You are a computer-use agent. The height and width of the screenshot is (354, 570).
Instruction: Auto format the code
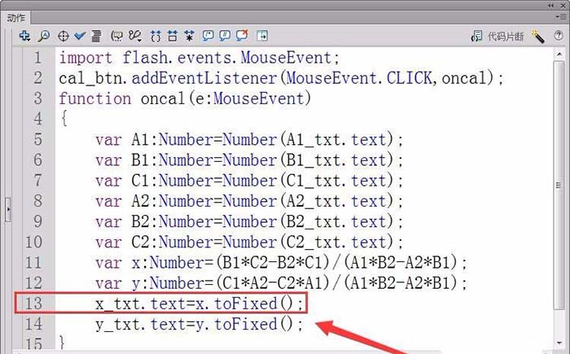coord(96,36)
